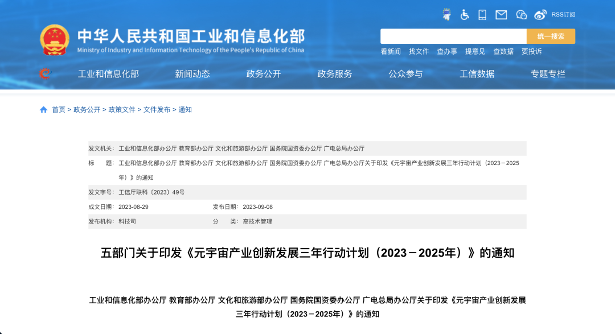Click the 要投诉 quick link
The width and height of the screenshot is (615, 334).
pos(532,52)
